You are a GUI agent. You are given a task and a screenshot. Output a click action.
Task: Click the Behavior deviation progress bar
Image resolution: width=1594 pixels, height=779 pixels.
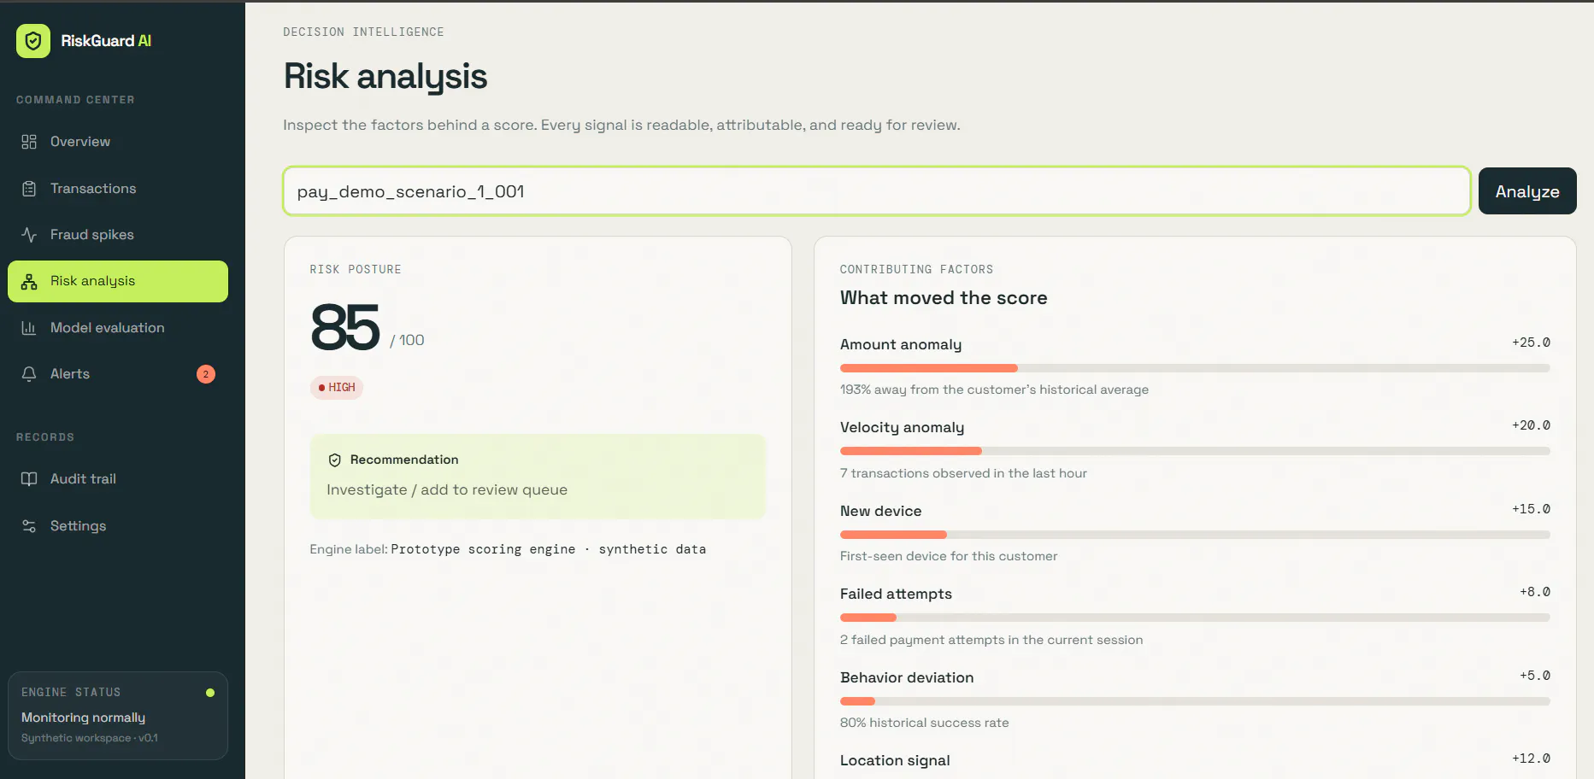coord(1195,701)
